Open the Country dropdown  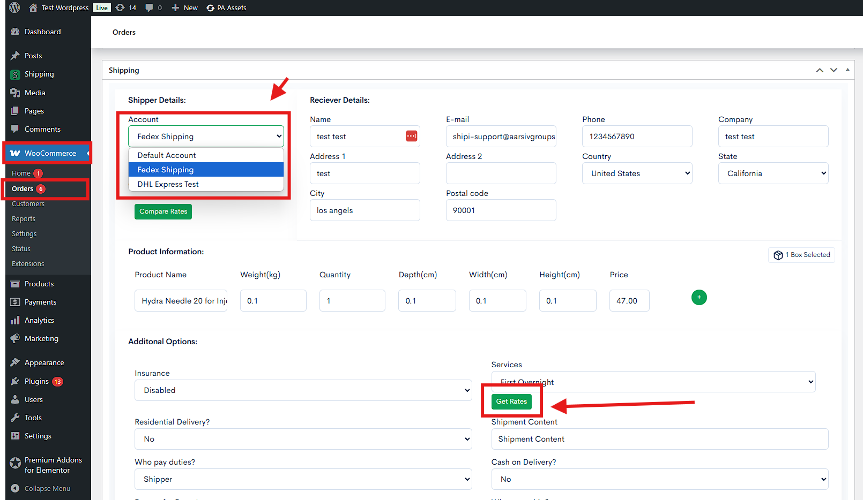[x=637, y=173]
